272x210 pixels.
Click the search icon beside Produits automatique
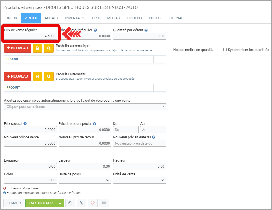[x=48, y=48]
